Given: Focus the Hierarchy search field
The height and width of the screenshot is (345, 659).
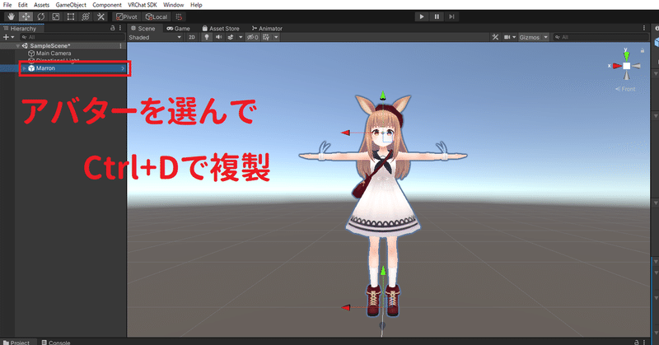Looking at the screenshot, I should [x=72, y=37].
